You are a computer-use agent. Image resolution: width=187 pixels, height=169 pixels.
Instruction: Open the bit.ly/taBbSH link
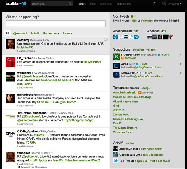[93, 62]
